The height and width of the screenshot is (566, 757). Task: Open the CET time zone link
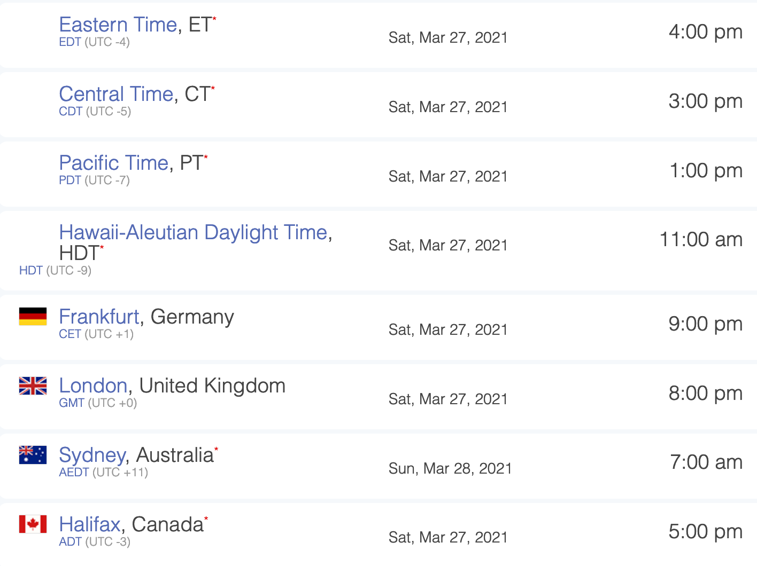pos(70,334)
